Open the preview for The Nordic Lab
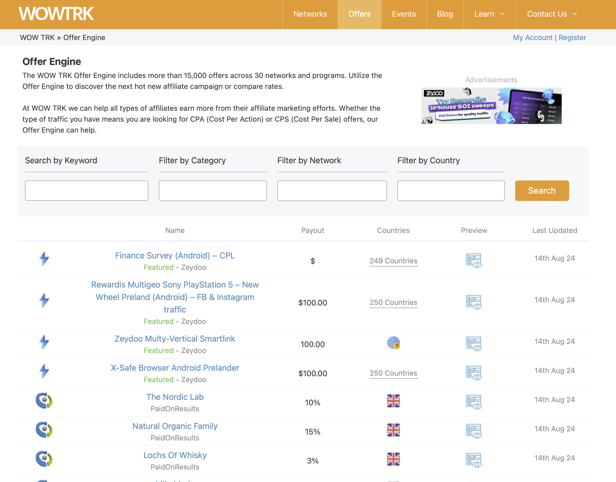 coord(474,402)
